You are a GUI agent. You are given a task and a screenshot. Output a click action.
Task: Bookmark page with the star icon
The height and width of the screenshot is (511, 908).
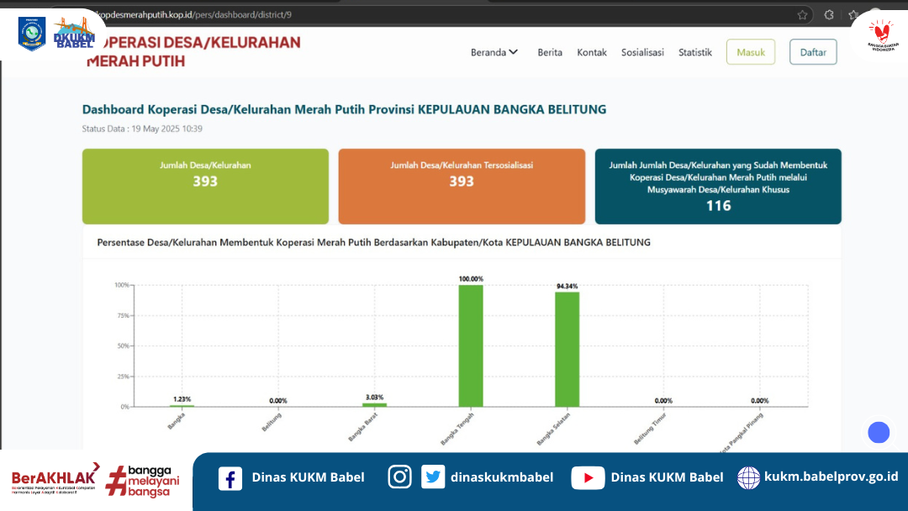pyautogui.click(x=802, y=15)
